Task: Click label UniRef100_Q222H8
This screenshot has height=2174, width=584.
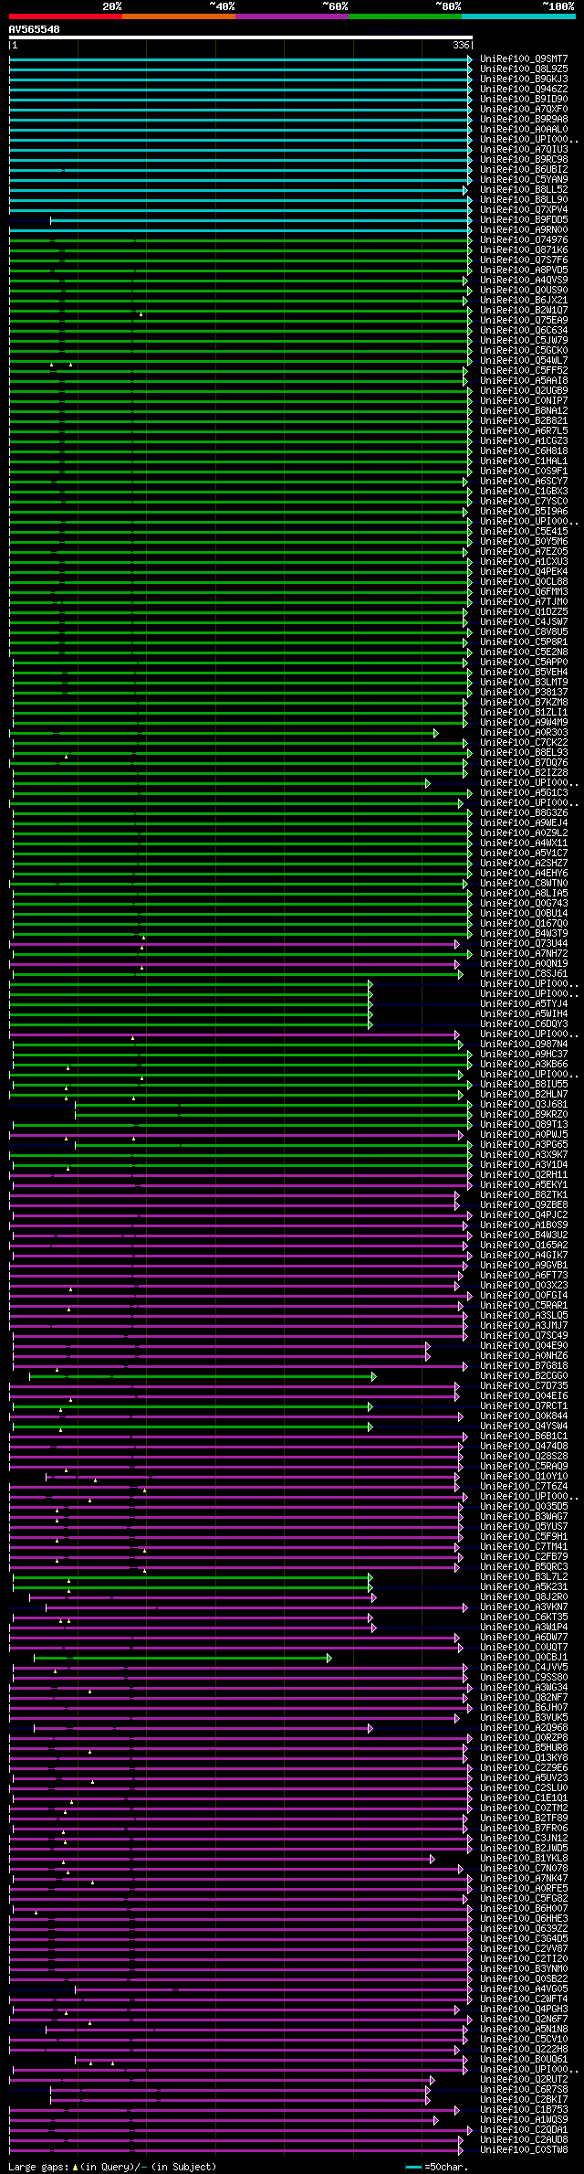Action: [524, 2049]
